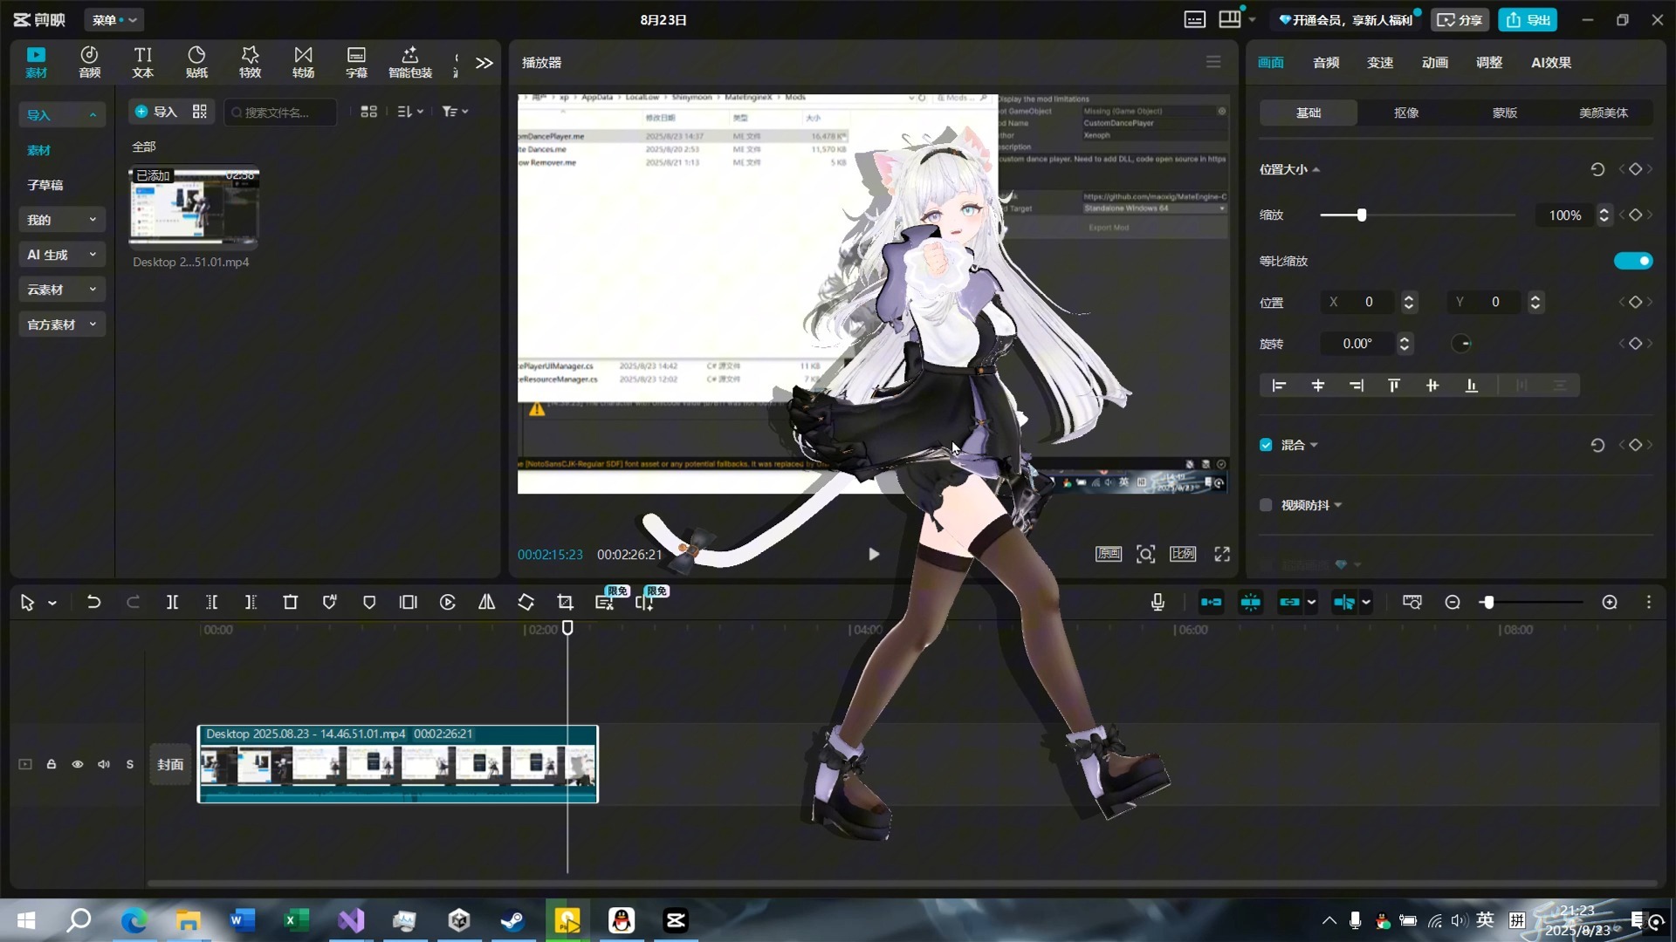Screen dimensions: 1676x942
Task: Open the 音频 audio library tab
Action: click(x=89, y=62)
